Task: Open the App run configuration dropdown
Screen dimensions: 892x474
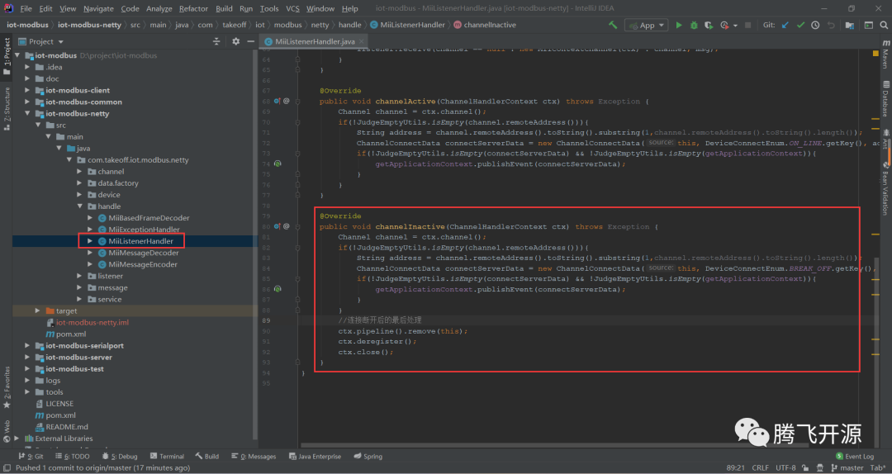Action: click(x=647, y=25)
